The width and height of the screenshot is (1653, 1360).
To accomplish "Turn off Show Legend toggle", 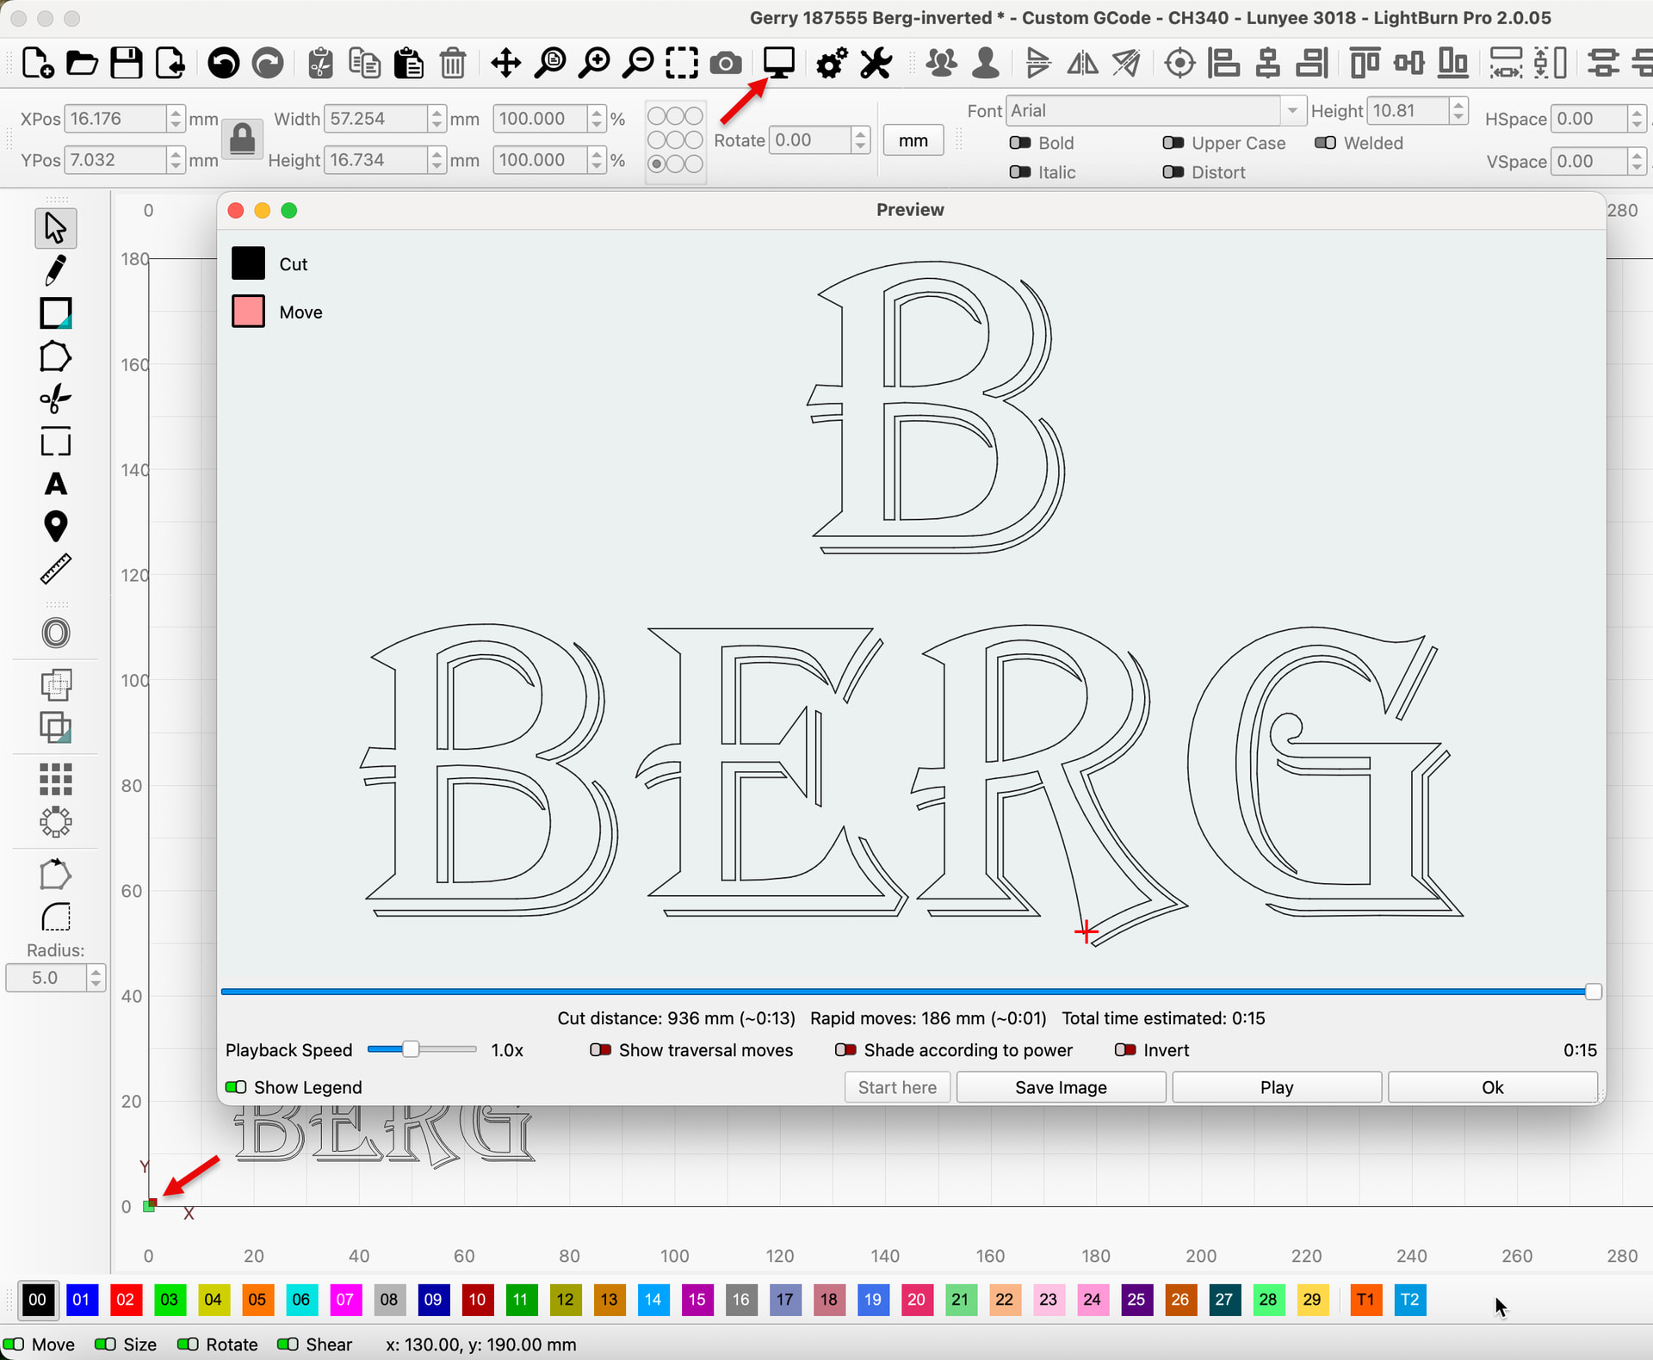I will [235, 1087].
